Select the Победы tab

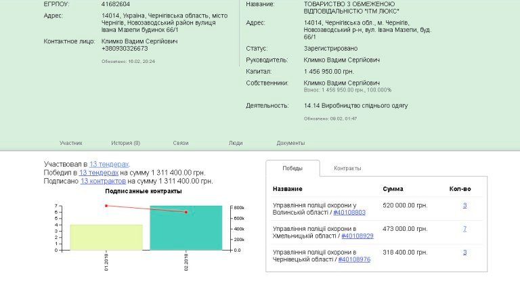[x=292, y=168]
